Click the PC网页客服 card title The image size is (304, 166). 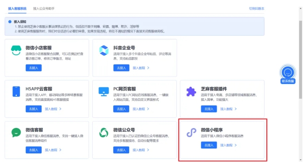pos(125,89)
